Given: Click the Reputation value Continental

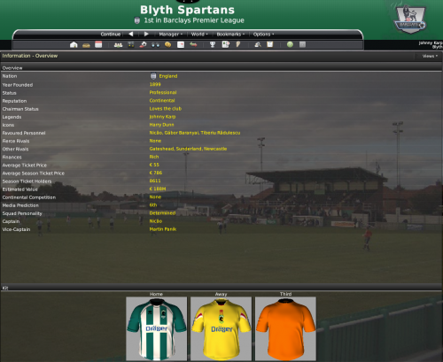Looking at the screenshot, I should click(162, 100).
